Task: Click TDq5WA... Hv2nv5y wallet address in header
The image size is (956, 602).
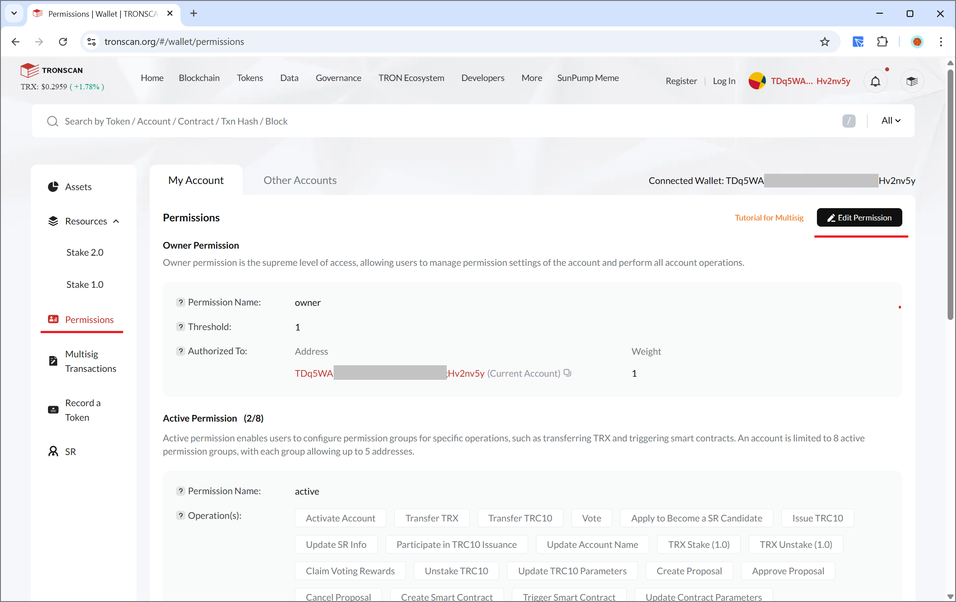Action: coord(810,81)
